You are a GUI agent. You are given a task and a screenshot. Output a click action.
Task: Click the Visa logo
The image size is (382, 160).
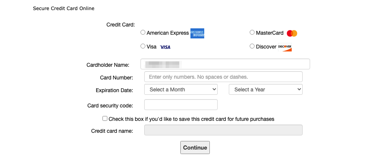coord(165,47)
